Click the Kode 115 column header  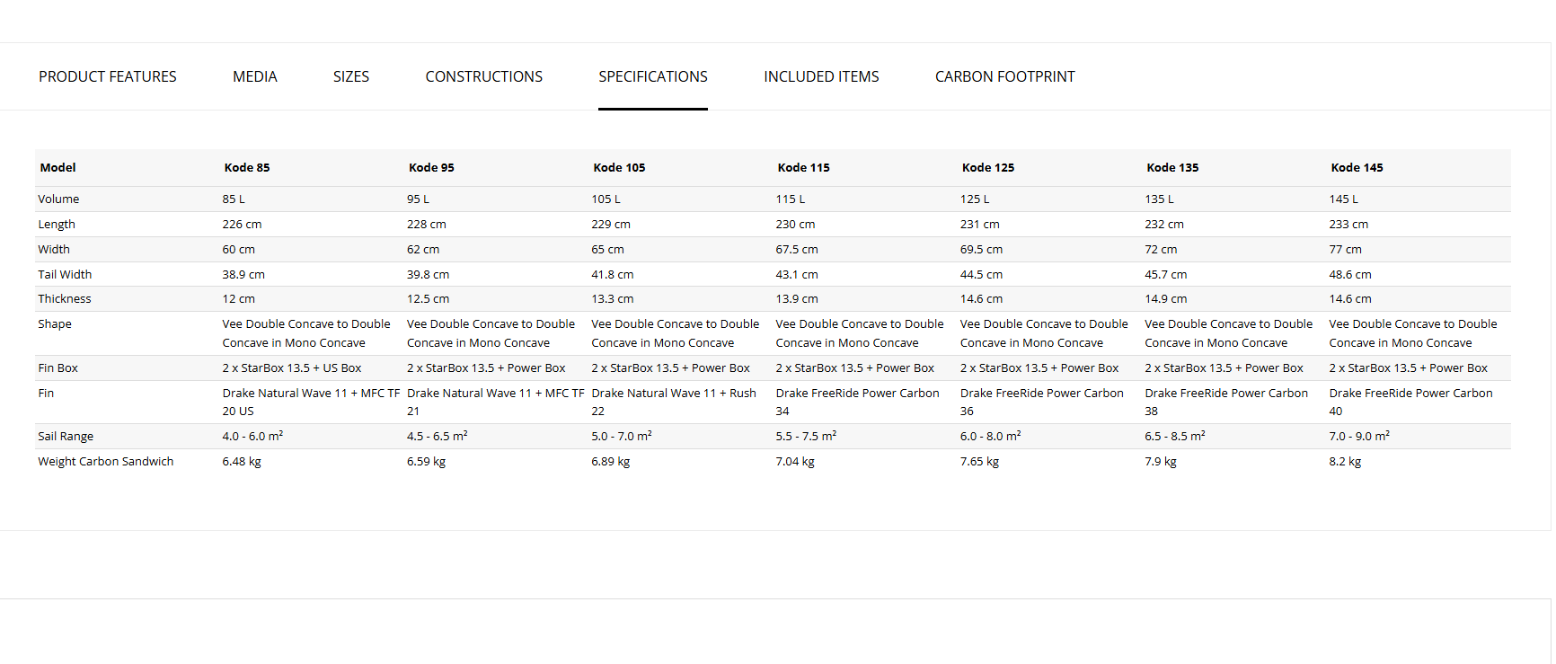tap(803, 167)
